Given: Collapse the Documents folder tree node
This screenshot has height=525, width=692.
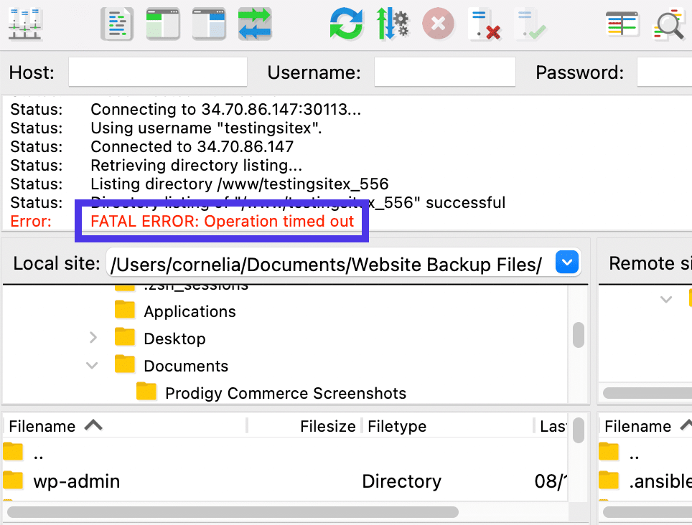Looking at the screenshot, I should [93, 365].
